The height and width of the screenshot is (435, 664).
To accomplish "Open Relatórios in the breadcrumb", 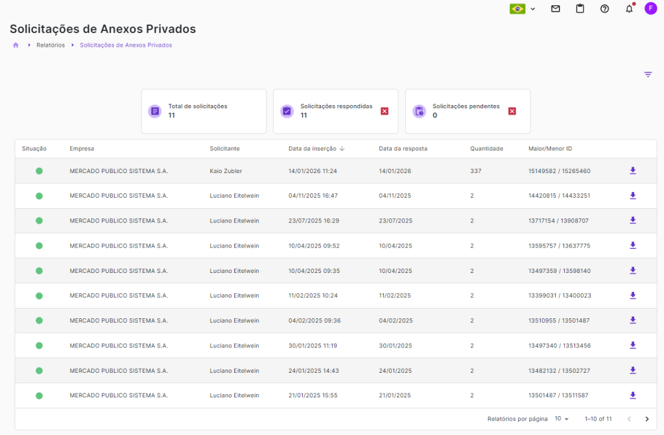I will pos(51,45).
